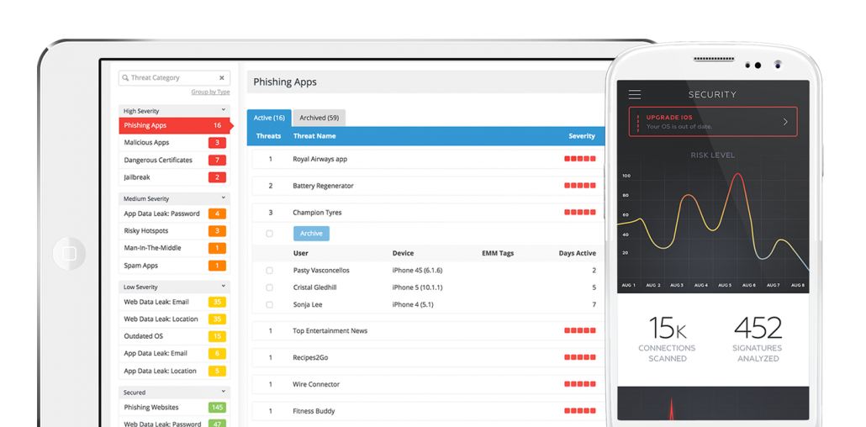Expand the Battery Regenerator threat row
This screenshot has height=427, width=866.
coord(428,186)
